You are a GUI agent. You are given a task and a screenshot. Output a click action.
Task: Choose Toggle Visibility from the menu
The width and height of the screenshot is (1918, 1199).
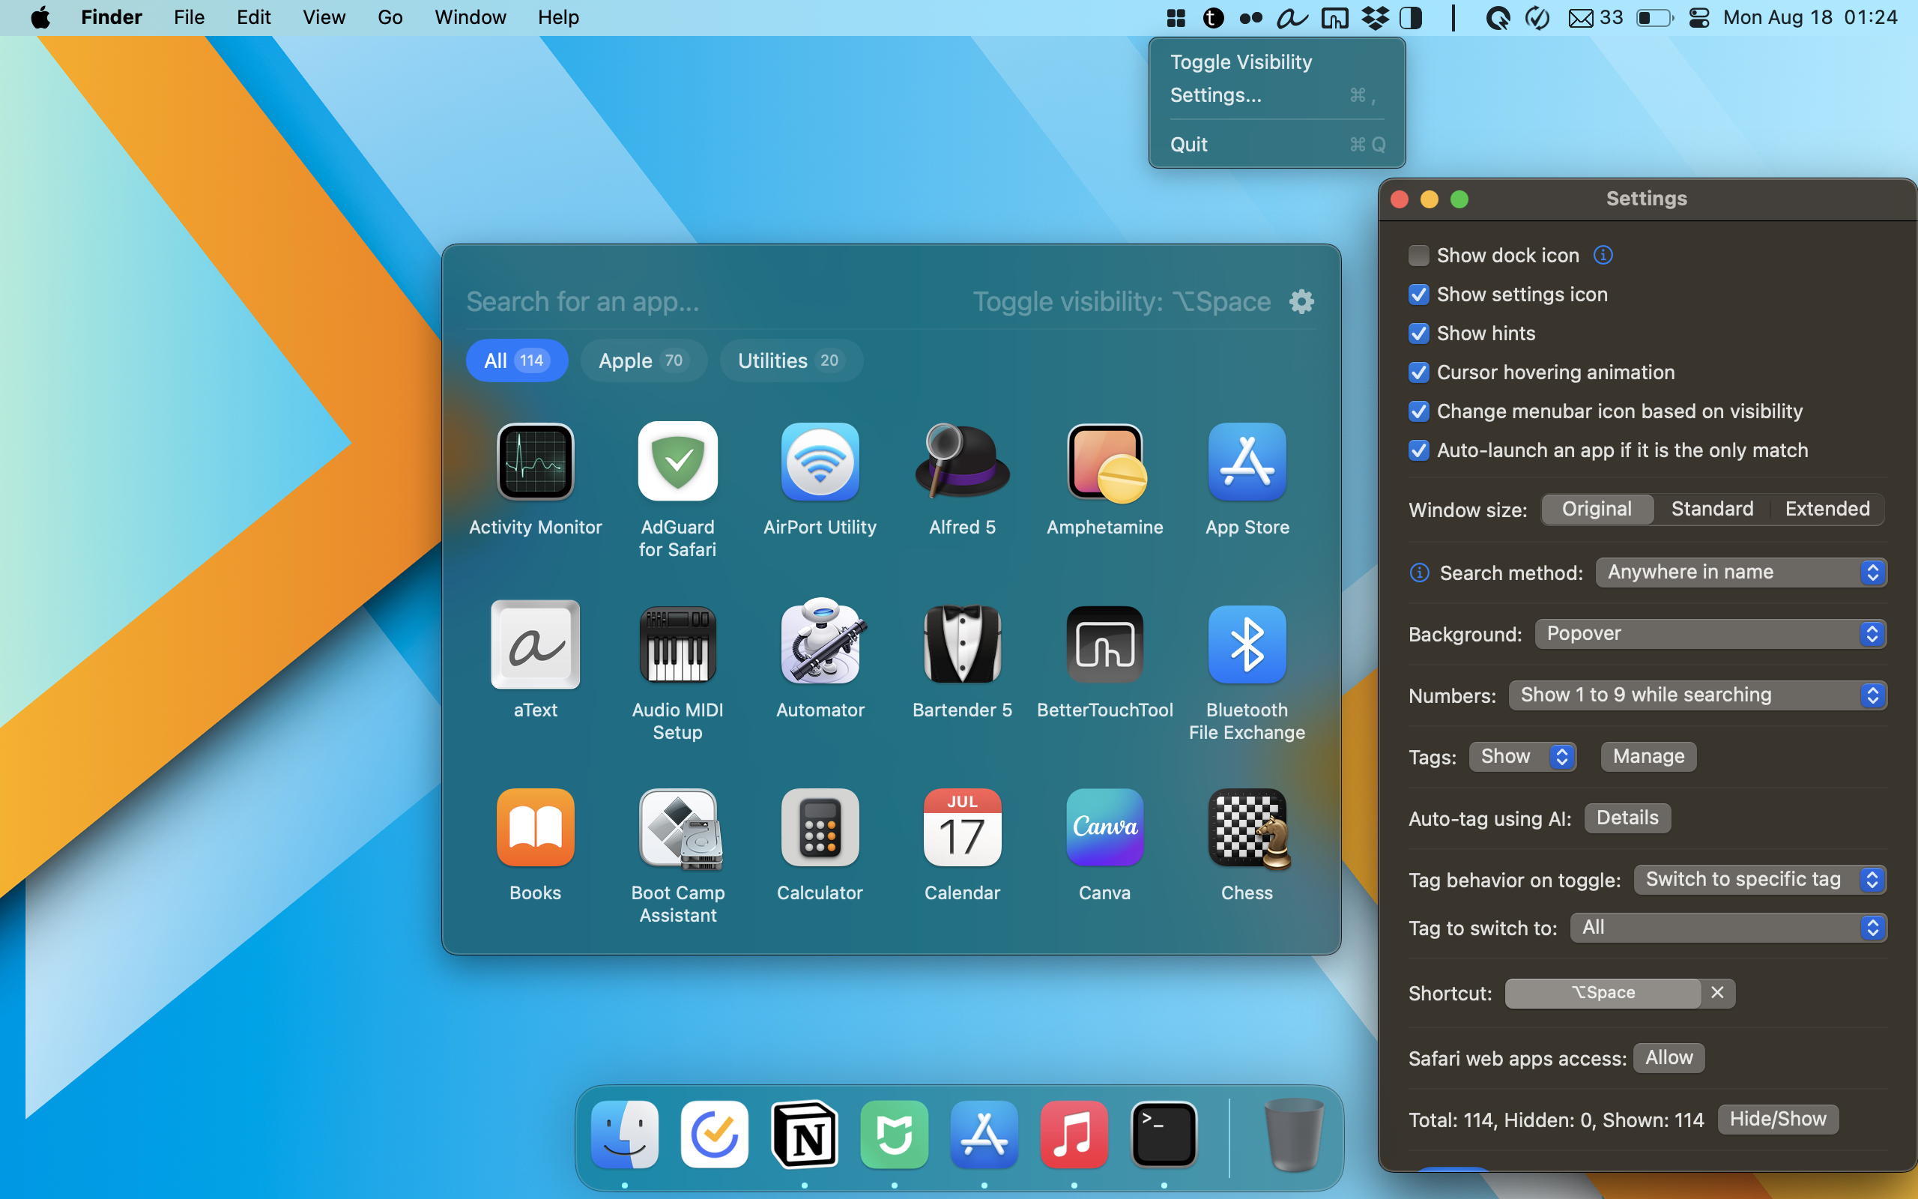pos(1241,62)
